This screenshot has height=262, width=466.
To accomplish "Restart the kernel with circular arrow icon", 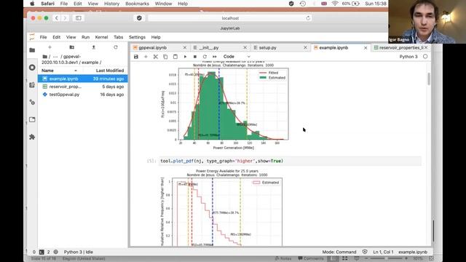I will [205, 57].
